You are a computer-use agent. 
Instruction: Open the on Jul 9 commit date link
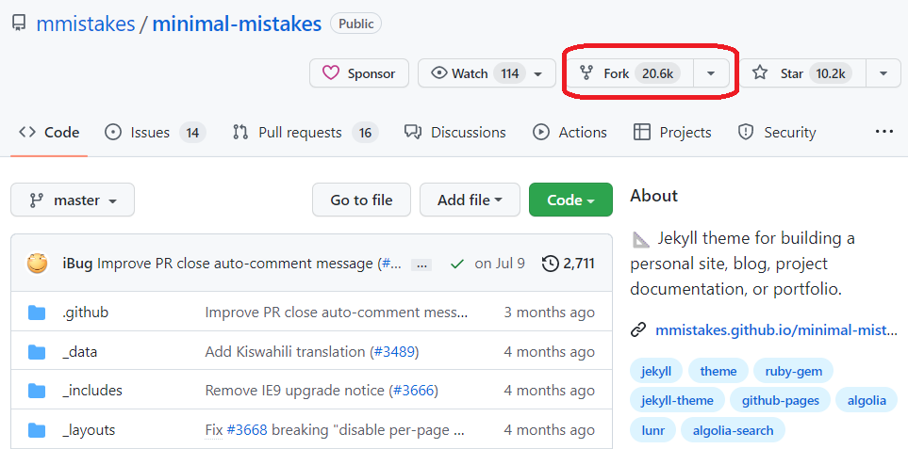pos(499,265)
